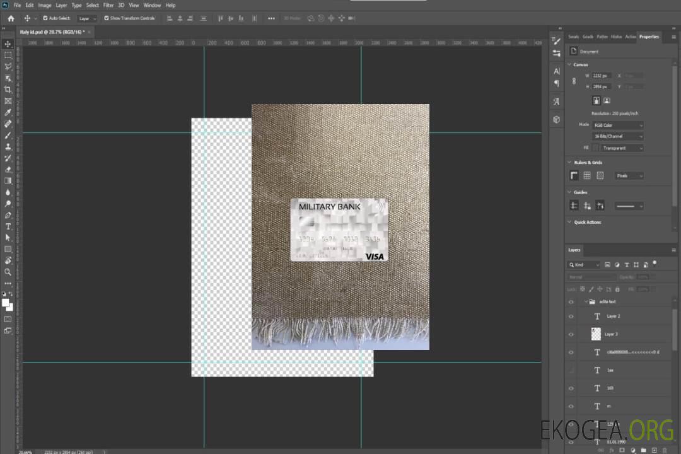Screen dimensions: 681x454
Task: Select the Rectangular Marquee tool
Action: (8, 55)
